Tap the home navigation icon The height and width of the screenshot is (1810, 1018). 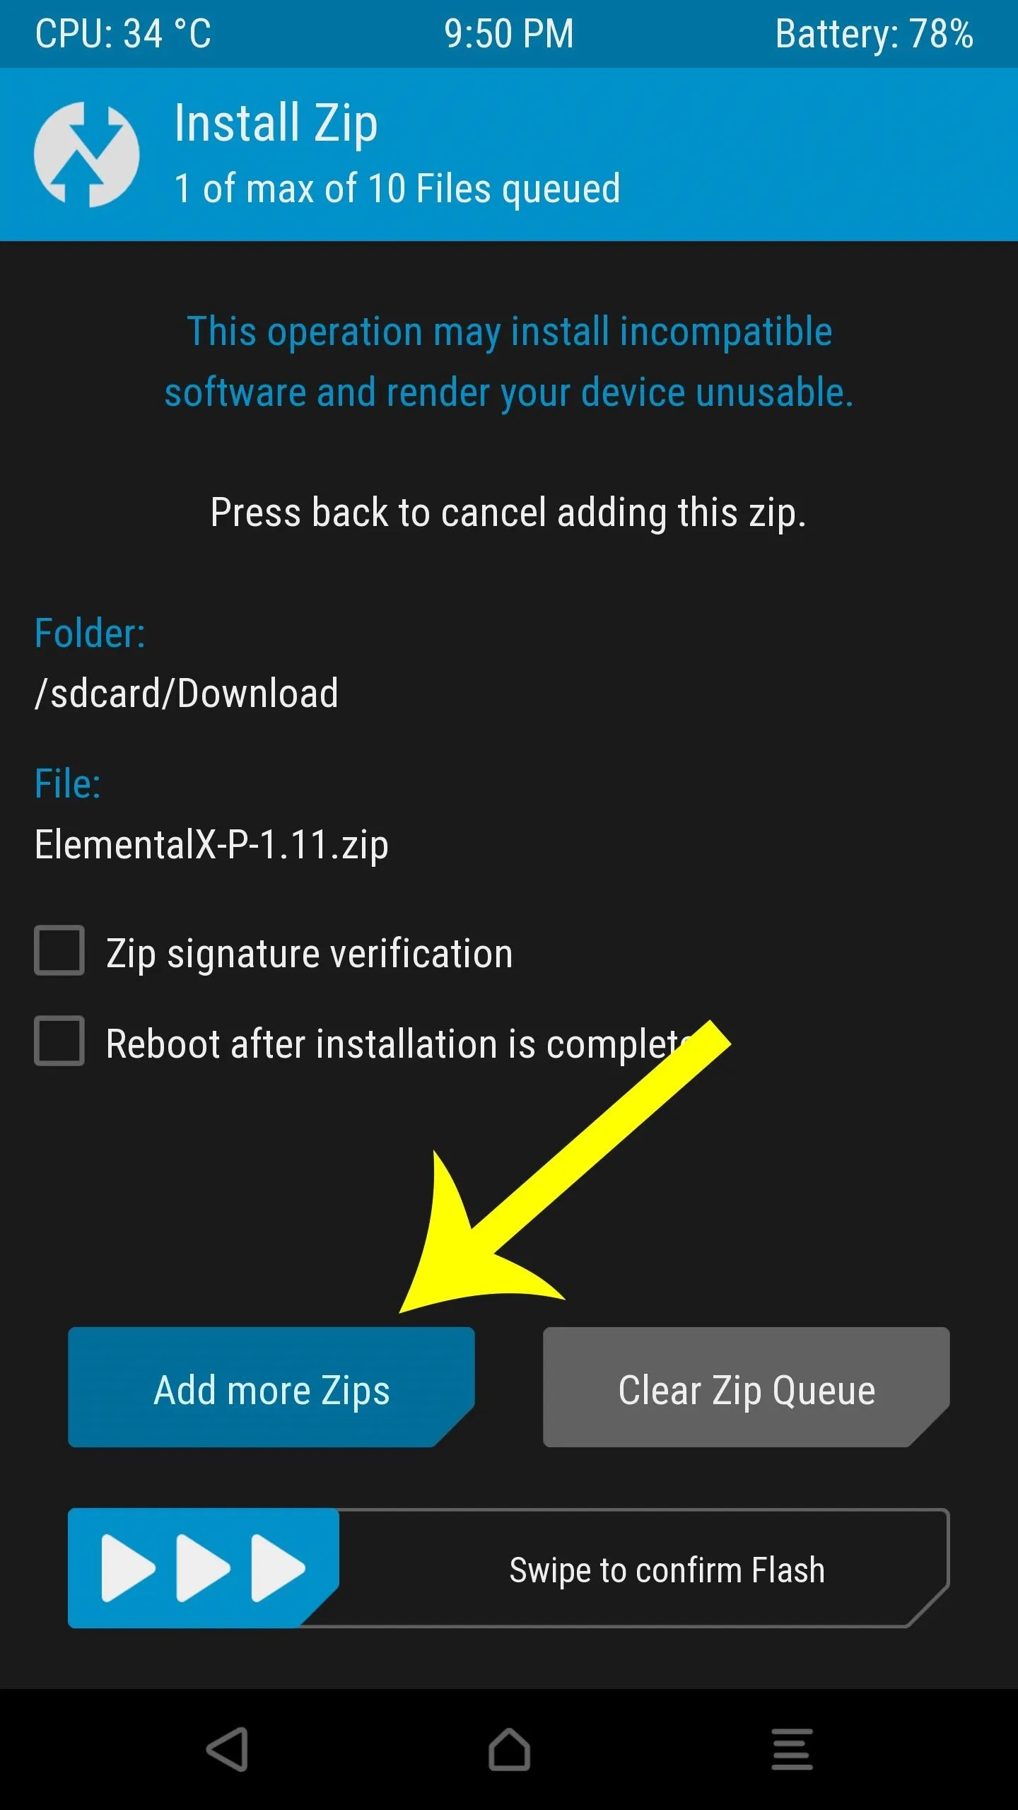509,1748
